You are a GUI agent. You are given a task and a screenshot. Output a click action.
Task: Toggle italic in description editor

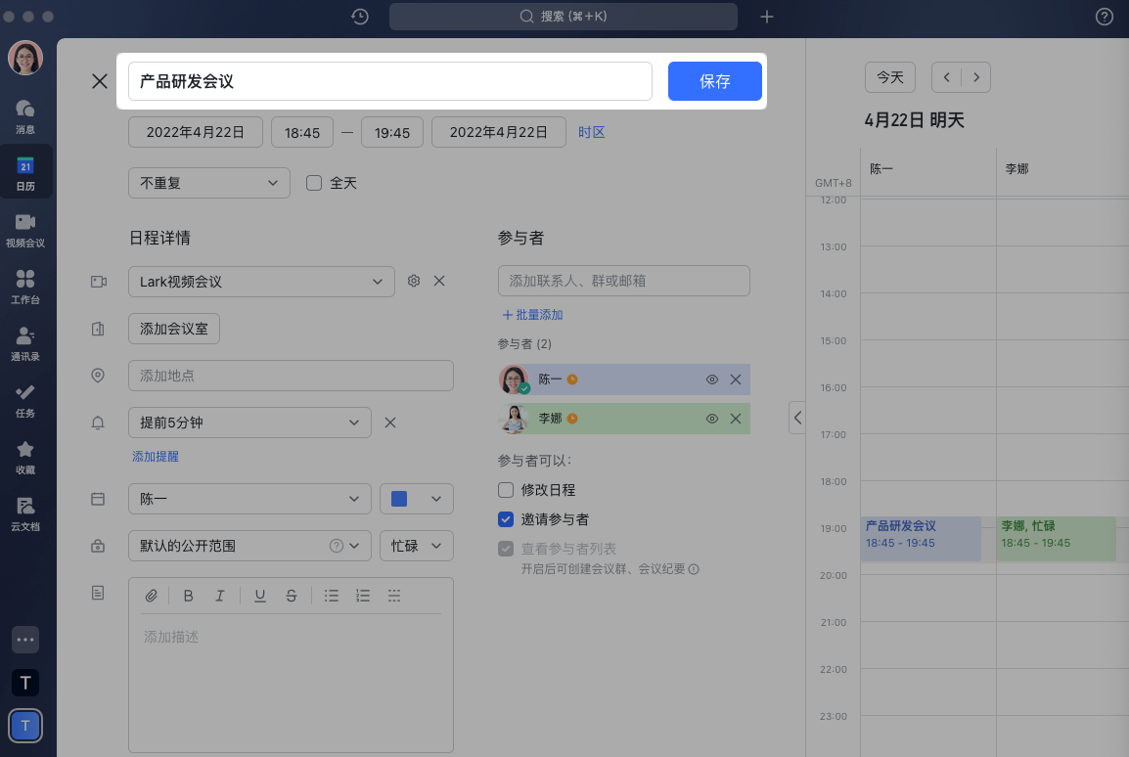pos(219,595)
